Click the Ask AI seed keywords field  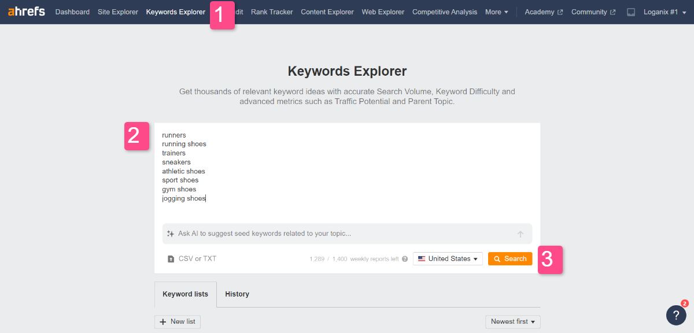click(347, 234)
